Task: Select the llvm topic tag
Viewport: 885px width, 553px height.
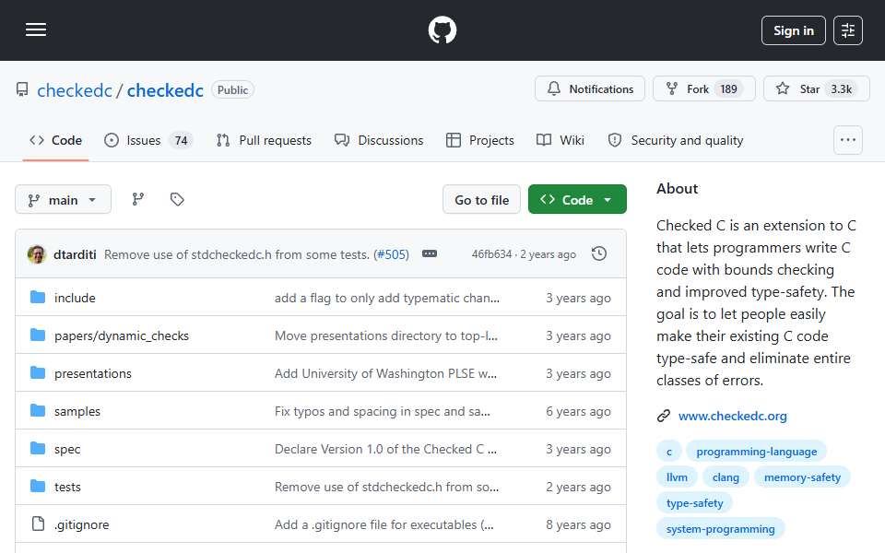Action: (x=677, y=477)
